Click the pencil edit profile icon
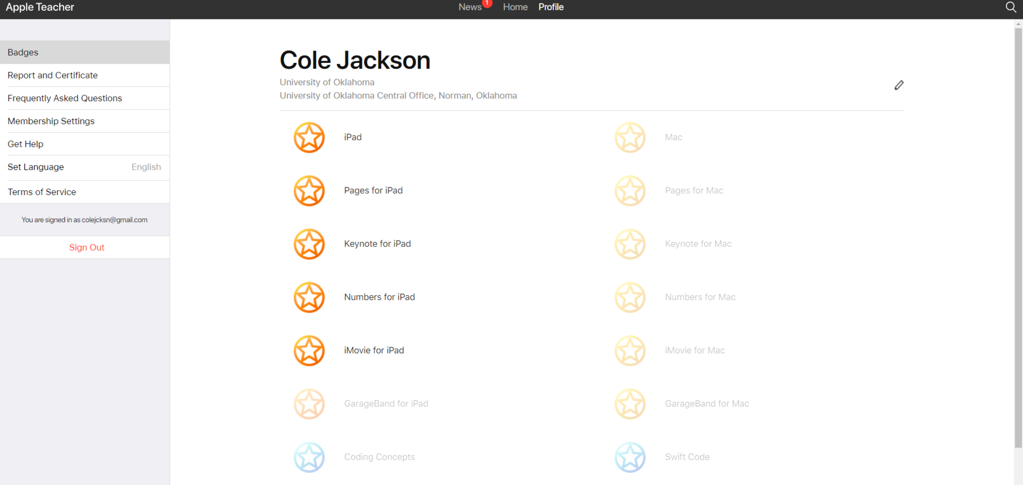This screenshot has height=485, width=1023. point(899,85)
